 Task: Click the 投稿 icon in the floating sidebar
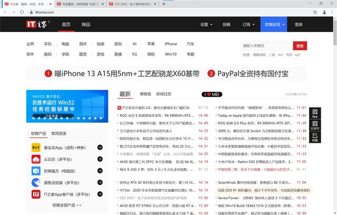315,138
